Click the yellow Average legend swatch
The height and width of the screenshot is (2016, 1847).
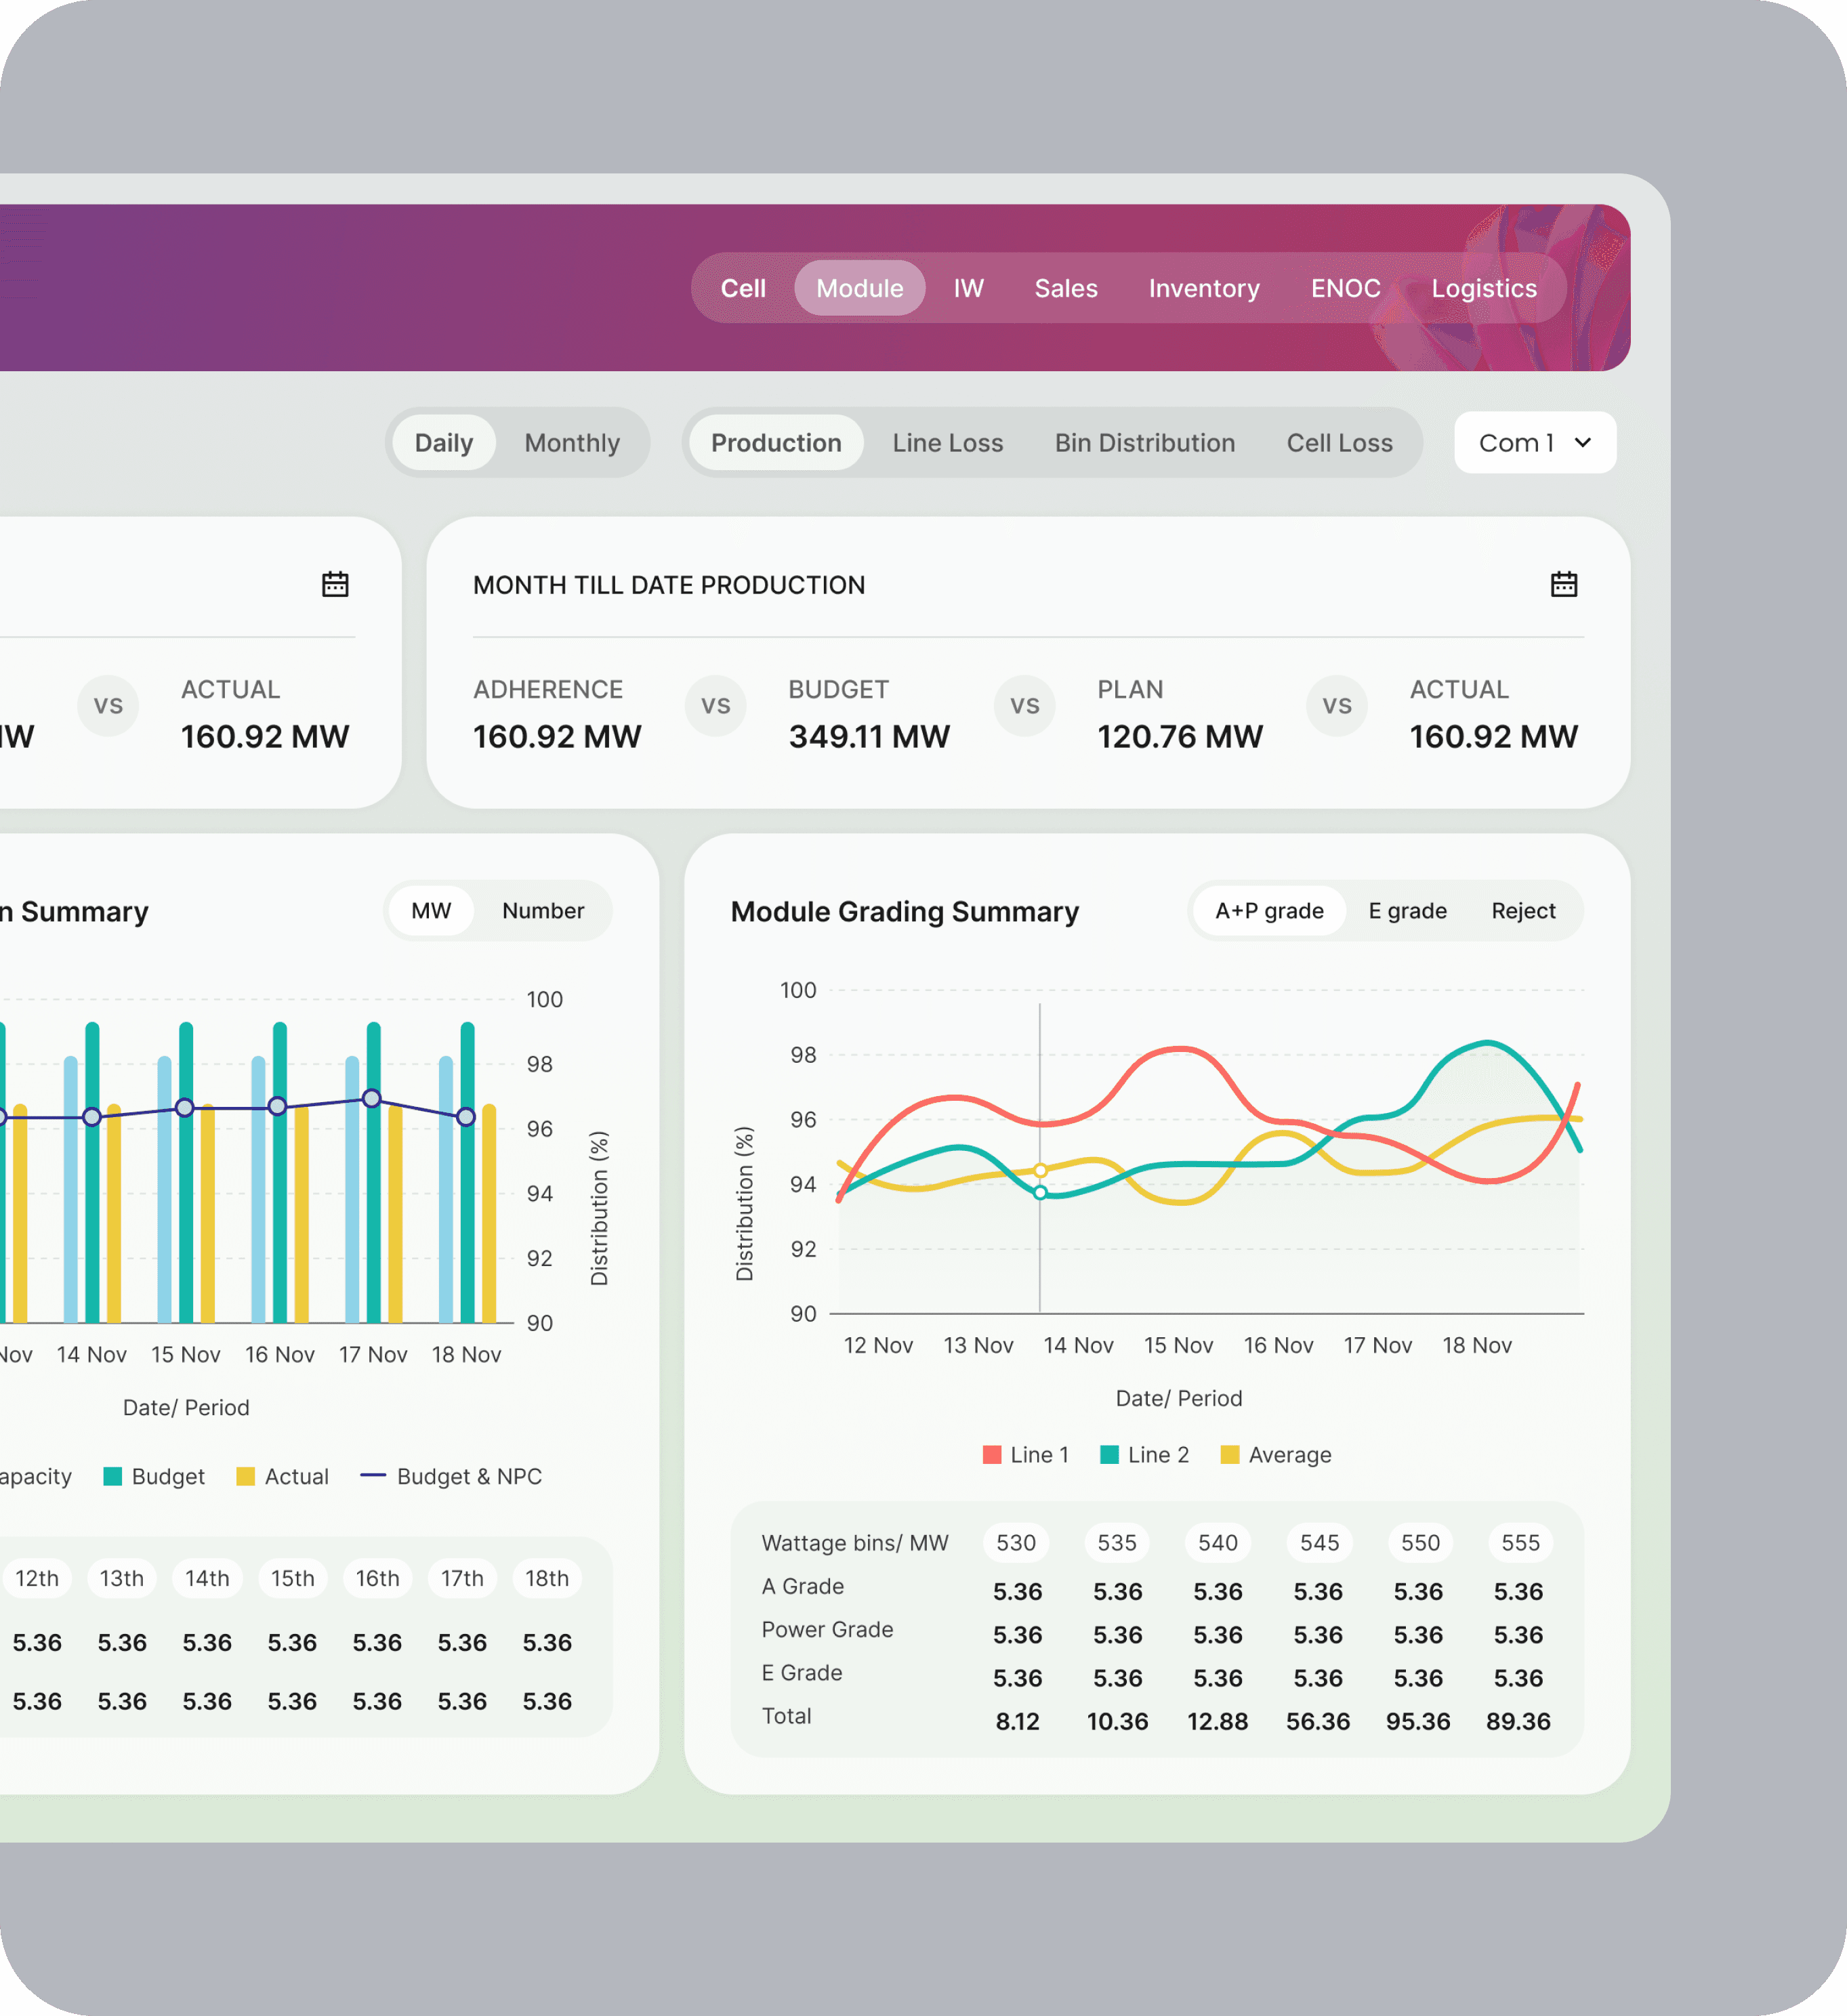(x=1230, y=1455)
